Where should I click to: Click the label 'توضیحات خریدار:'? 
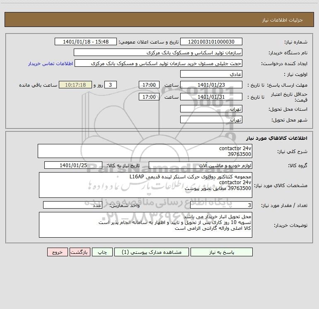click(290, 225)
